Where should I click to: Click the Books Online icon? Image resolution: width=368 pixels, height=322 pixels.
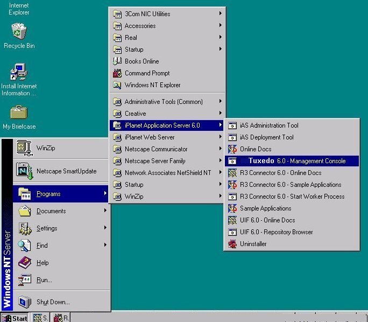[x=117, y=61]
